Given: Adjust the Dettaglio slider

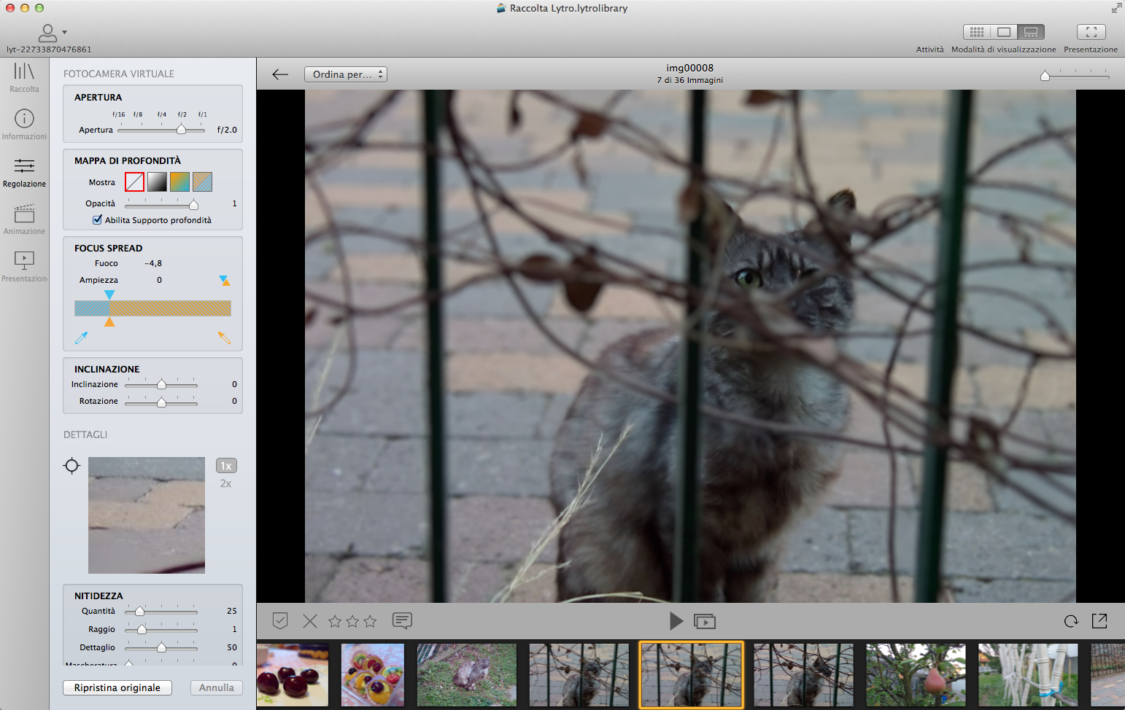Looking at the screenshot, I should pyautogui.click(x=161, y=647).
